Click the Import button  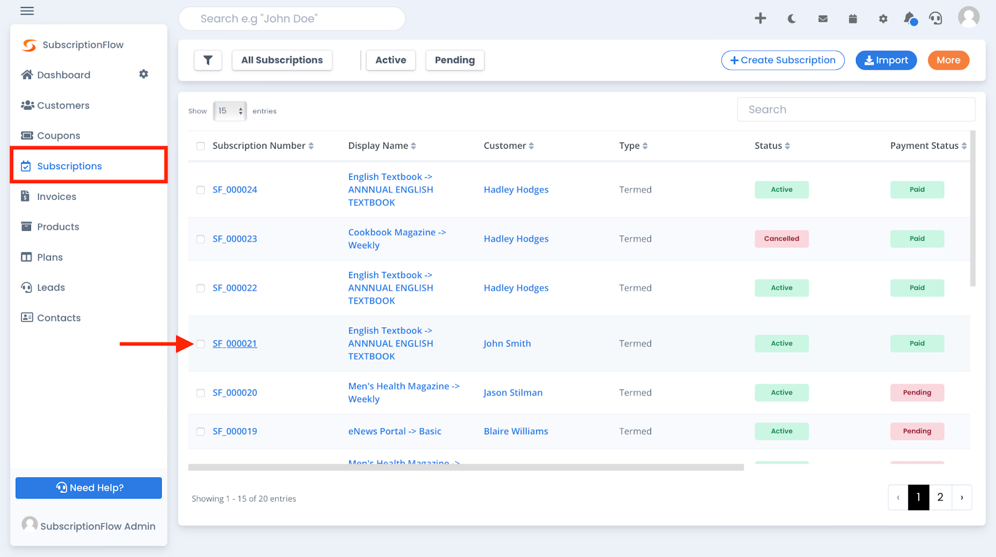886,60
